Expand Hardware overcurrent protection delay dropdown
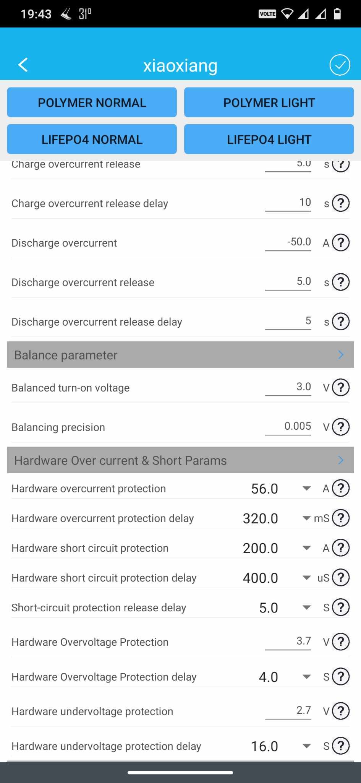This screenshot has width=361, height=783. [x=306, y=518]
